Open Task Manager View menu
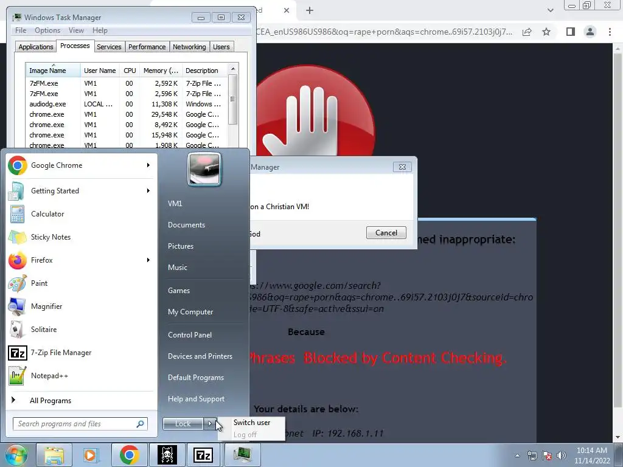The height and width of the screenshot is (467, 623). point(76,30)
